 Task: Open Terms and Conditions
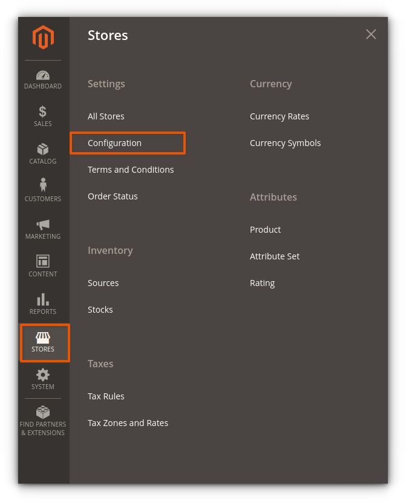(131, 169)
